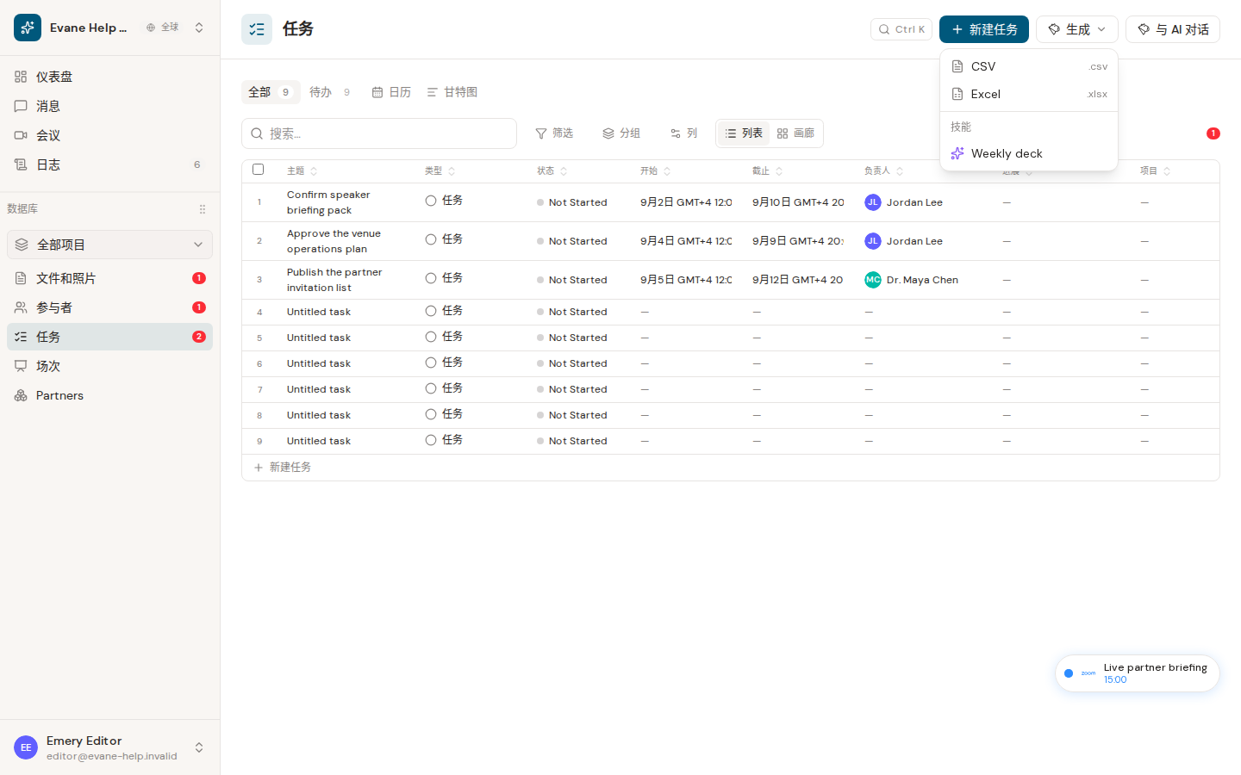Expand the Emery Editor account menu

(199, 747)
